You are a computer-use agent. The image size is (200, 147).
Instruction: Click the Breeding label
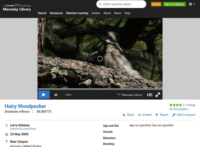pyautogui.click(x=108, y=144)
